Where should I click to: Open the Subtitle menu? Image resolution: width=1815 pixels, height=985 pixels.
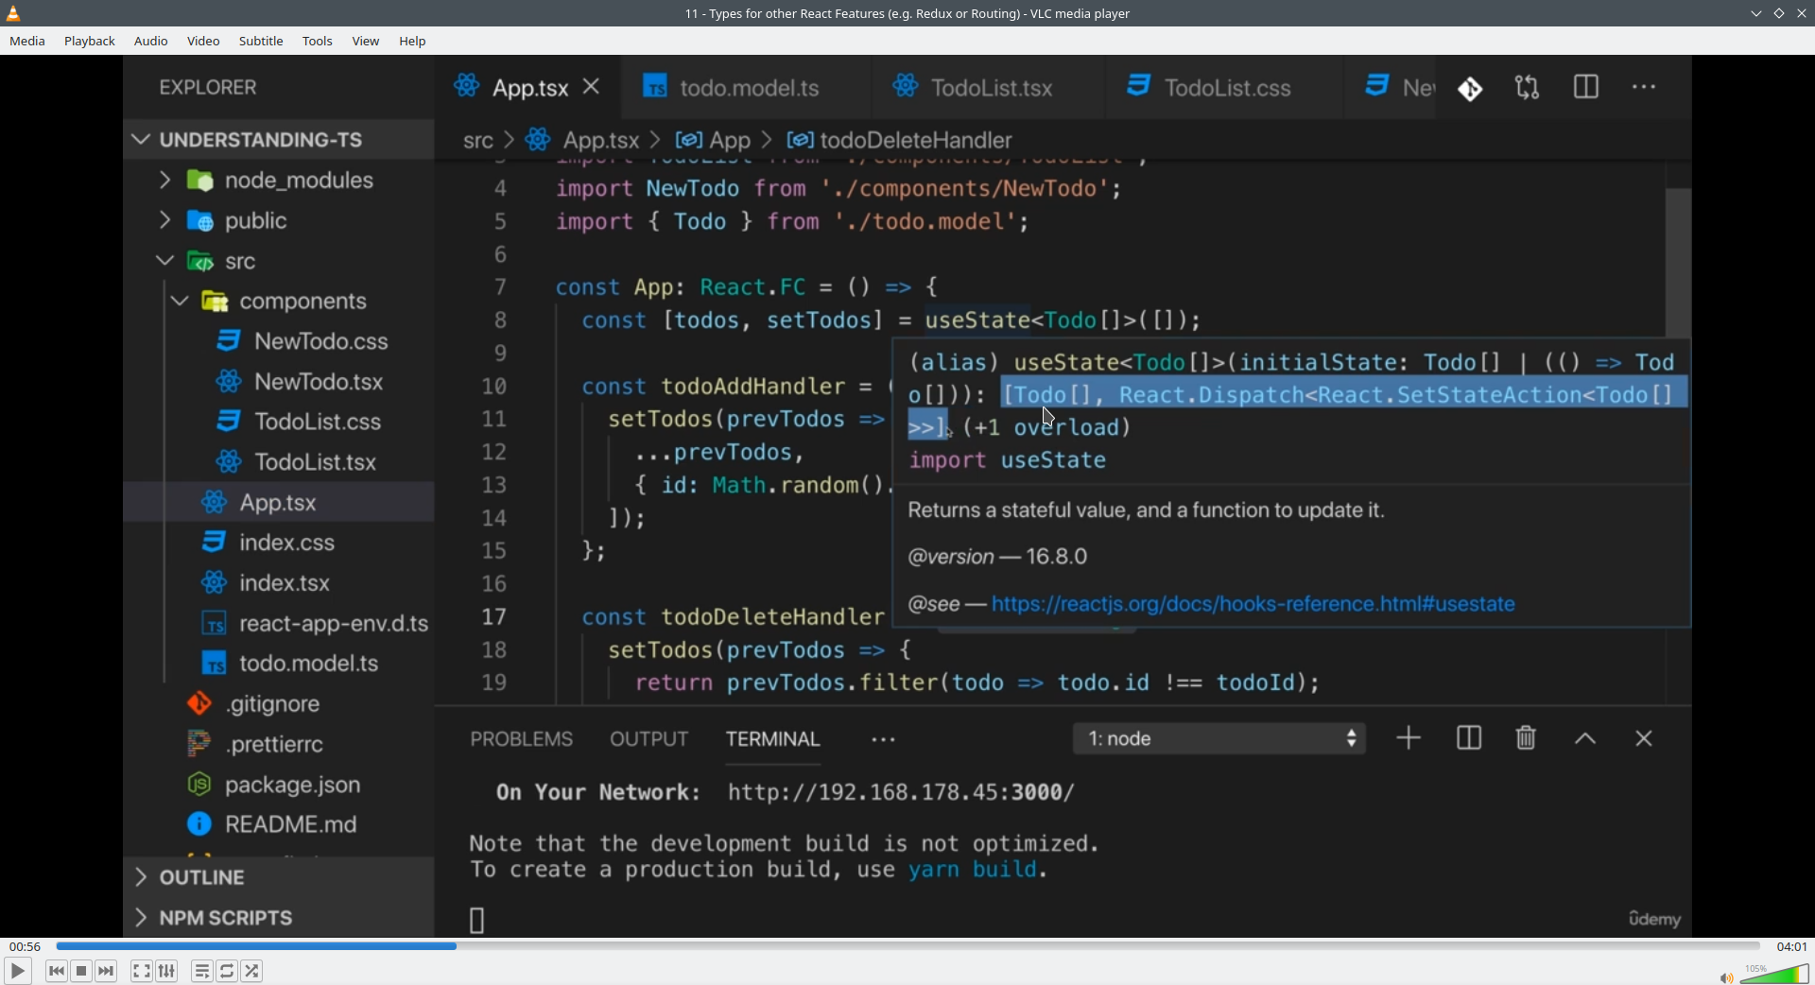(x=261, y=42)
